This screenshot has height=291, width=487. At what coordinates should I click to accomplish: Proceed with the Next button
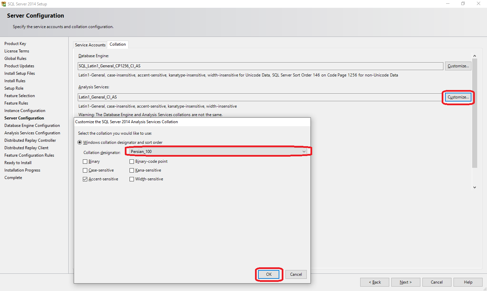(x=406, y=282)
